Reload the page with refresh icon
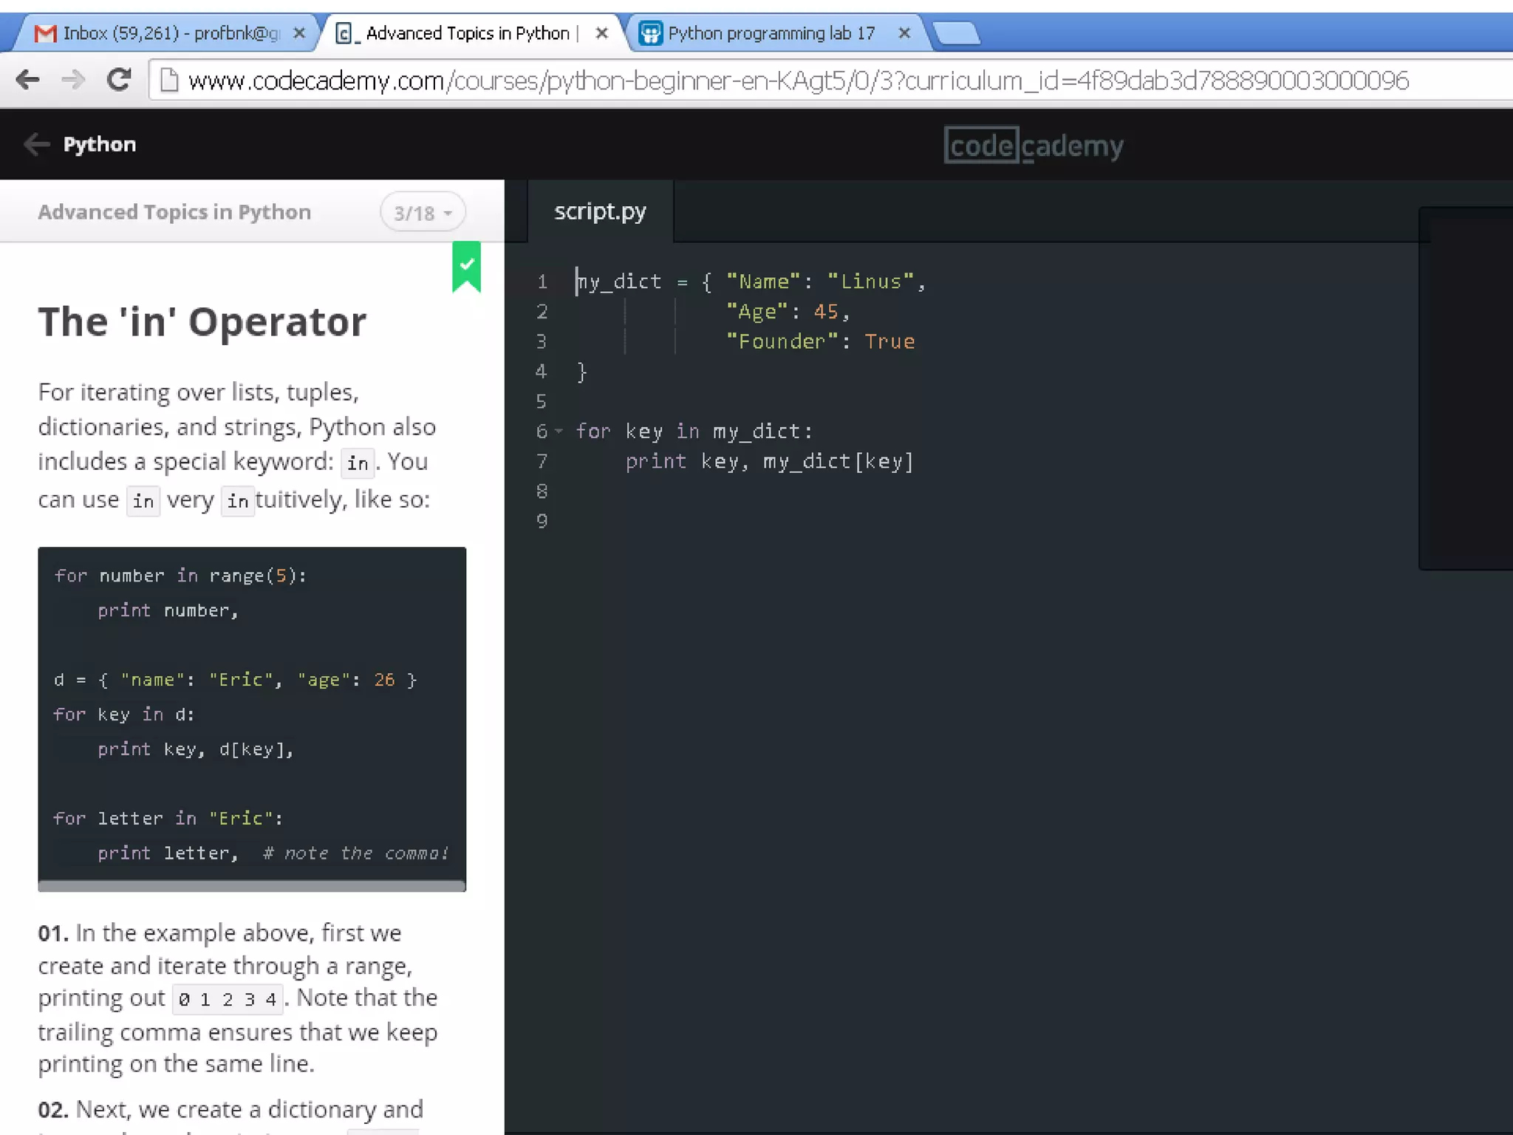The width and height of the screenshot is (1513, 1135). click(119, 79)
